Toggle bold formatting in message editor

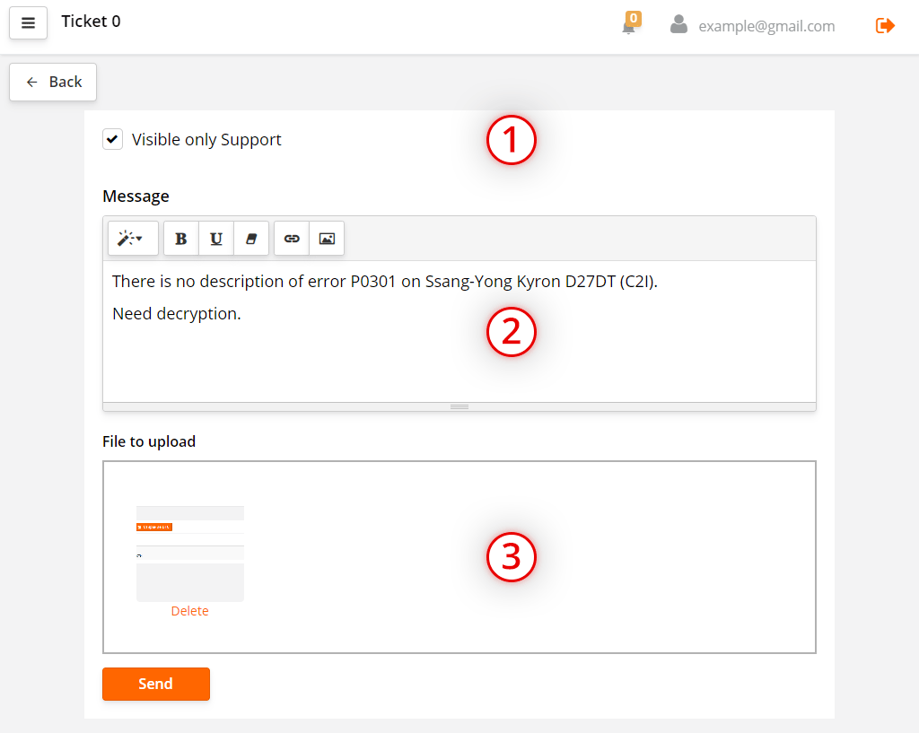coord(181,239)
